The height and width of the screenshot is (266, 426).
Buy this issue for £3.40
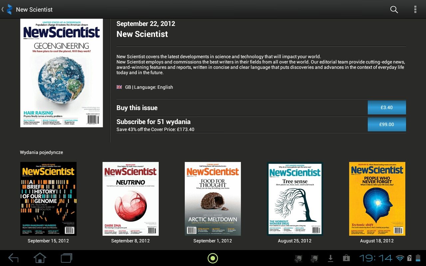387,107
